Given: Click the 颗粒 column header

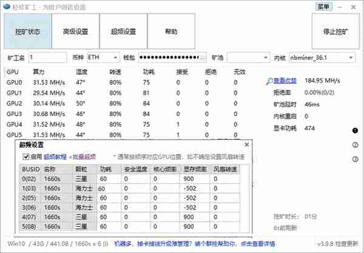Looking at the screenshot, I should coord(85,169).
